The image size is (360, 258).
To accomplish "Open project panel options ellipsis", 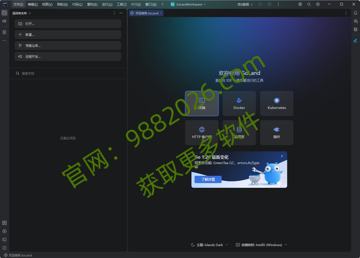I will tap(114, 13).
